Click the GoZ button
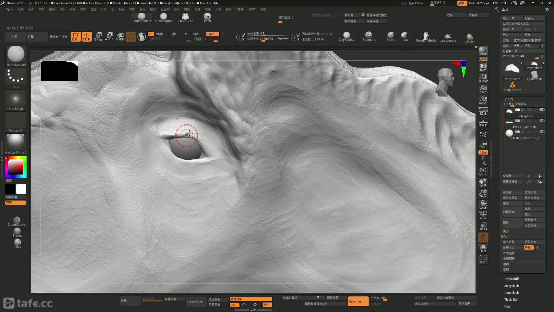Screen dimensions: 554x312 pyautogui.click(x=507, y=46)
